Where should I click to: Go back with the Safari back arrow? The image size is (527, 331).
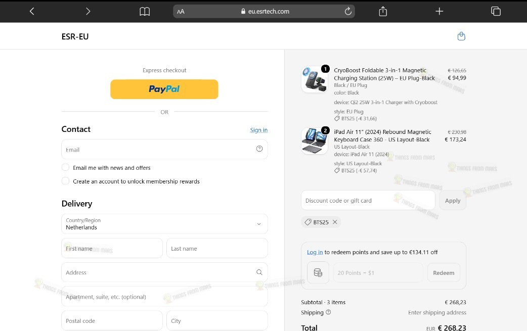click(x=32, y=12)
